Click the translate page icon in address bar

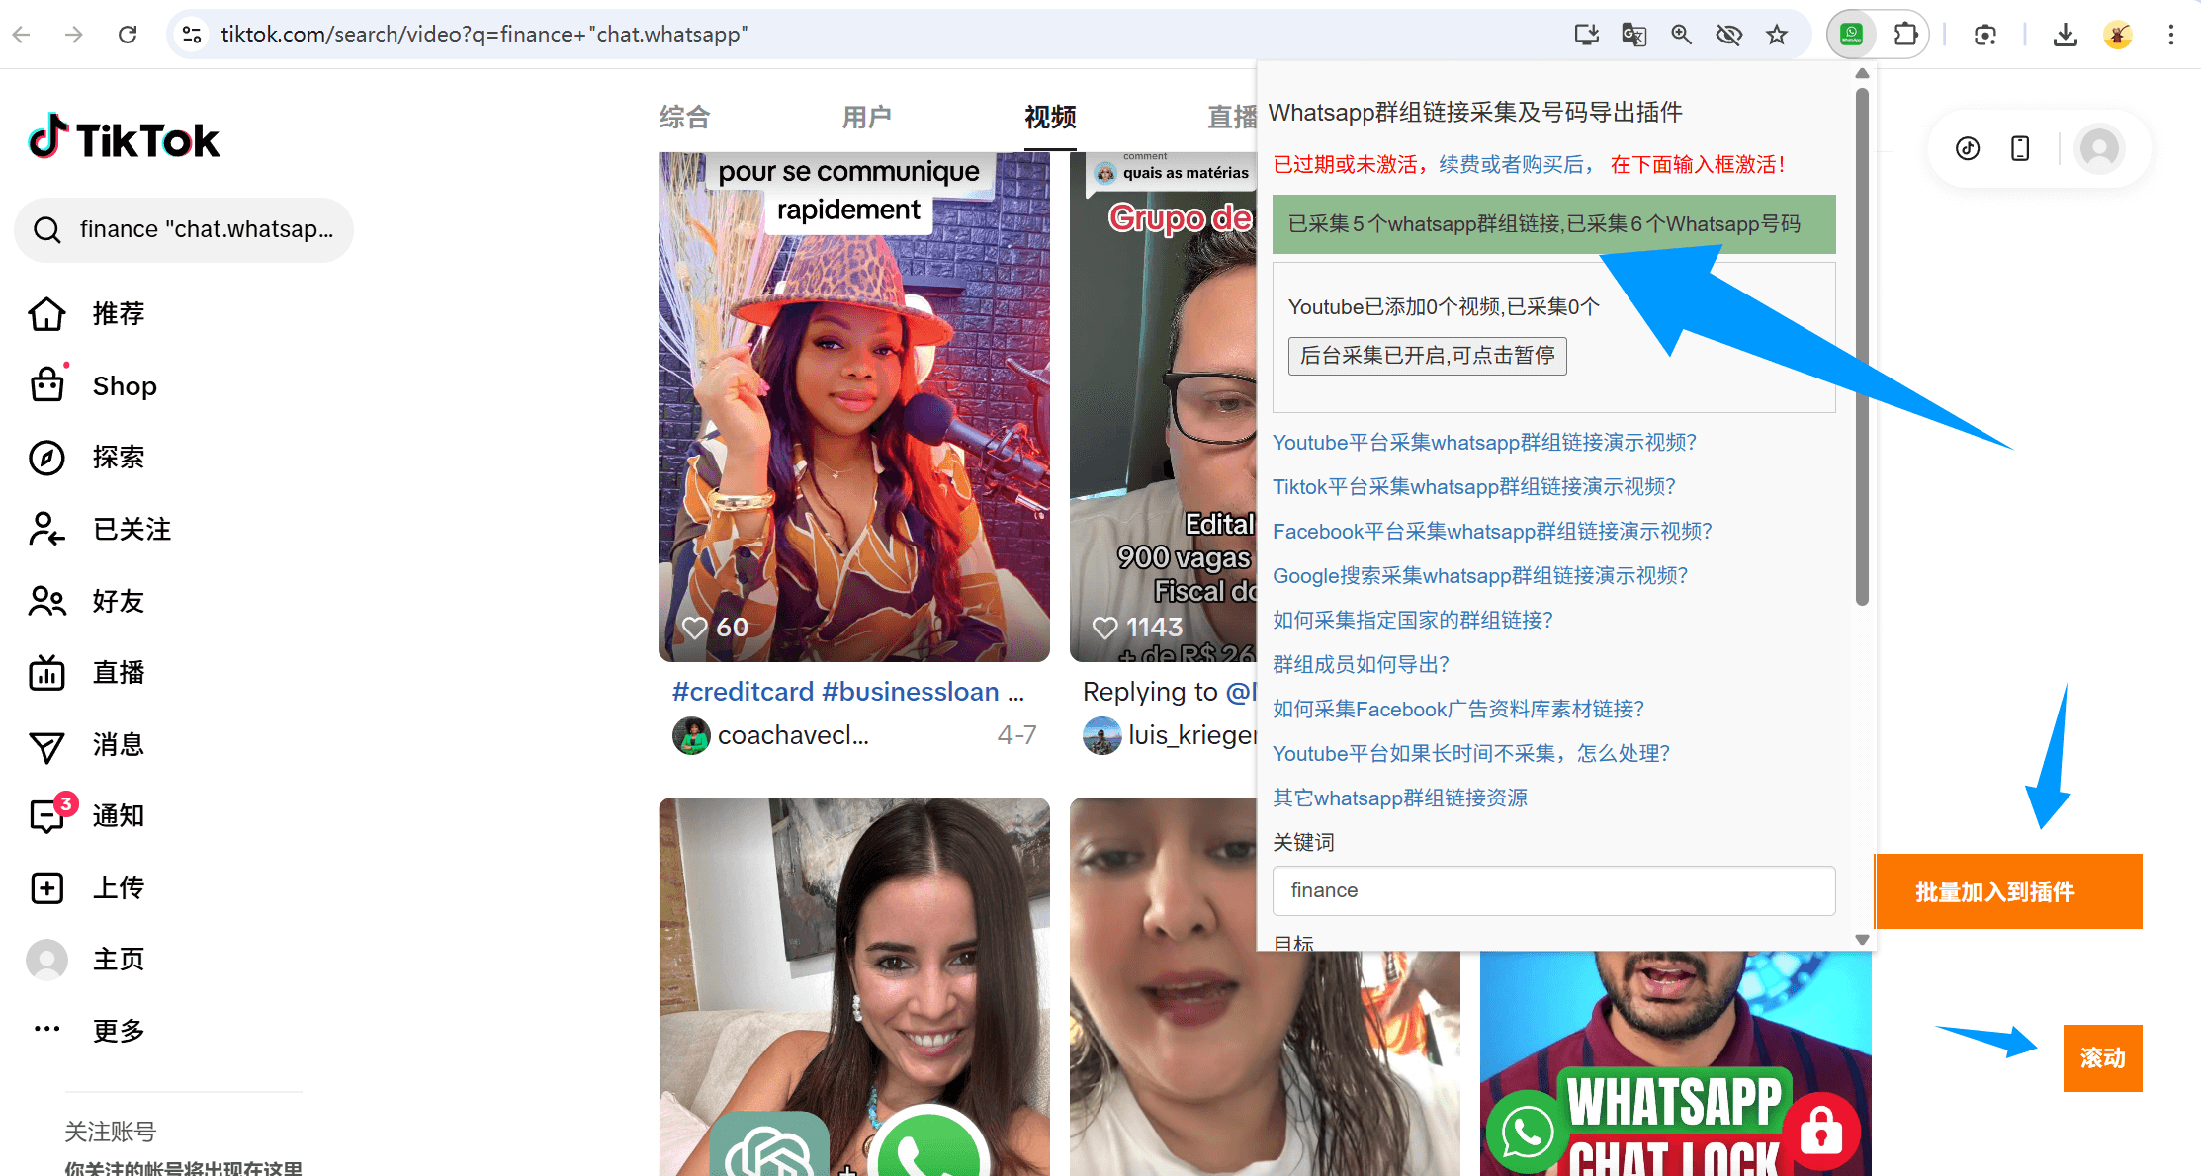(x=1633, y=35)
